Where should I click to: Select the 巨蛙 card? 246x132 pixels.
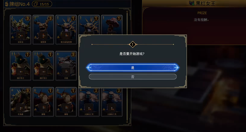66,66
